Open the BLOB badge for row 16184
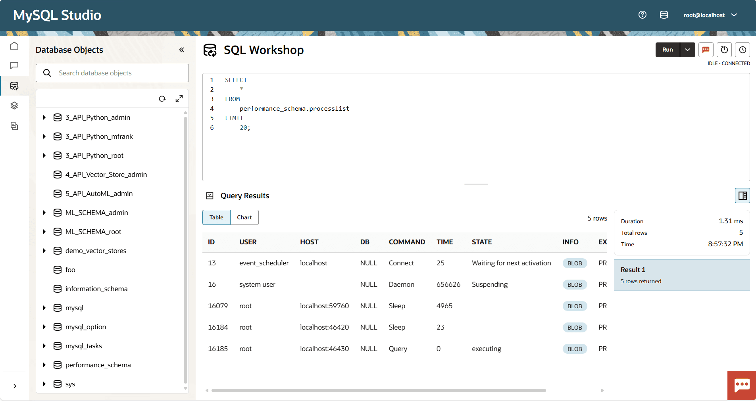The height and width of the screenshot is (401, 756). pyautogui.click(x=575, y=328)
